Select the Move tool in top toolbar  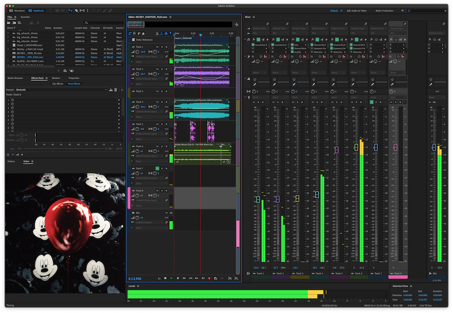(70, 11)
